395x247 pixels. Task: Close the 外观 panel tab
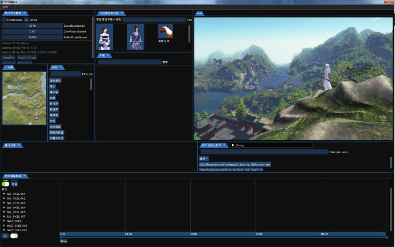tap(108, 55)
